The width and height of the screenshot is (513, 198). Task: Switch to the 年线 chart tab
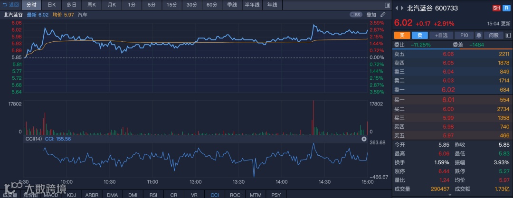pyautogui.click(x=272, y=5)
